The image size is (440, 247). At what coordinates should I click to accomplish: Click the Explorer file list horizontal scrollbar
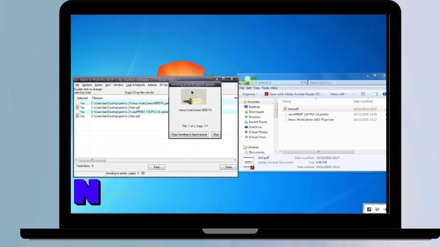click(318, 152)
